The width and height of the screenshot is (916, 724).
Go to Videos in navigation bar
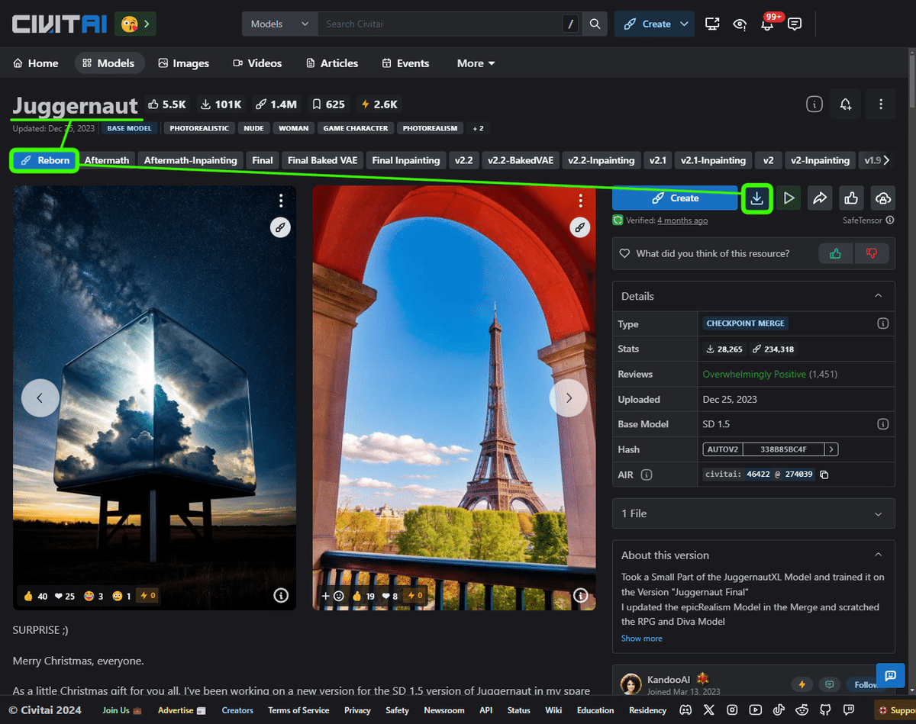(x=257, y=63)
